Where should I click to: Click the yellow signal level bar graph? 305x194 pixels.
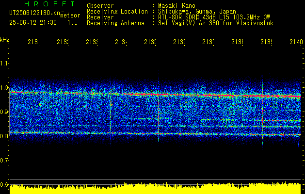pyautogui.click(x=155, y=188)
